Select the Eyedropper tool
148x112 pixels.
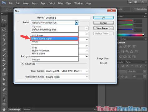tap(4, 44)
